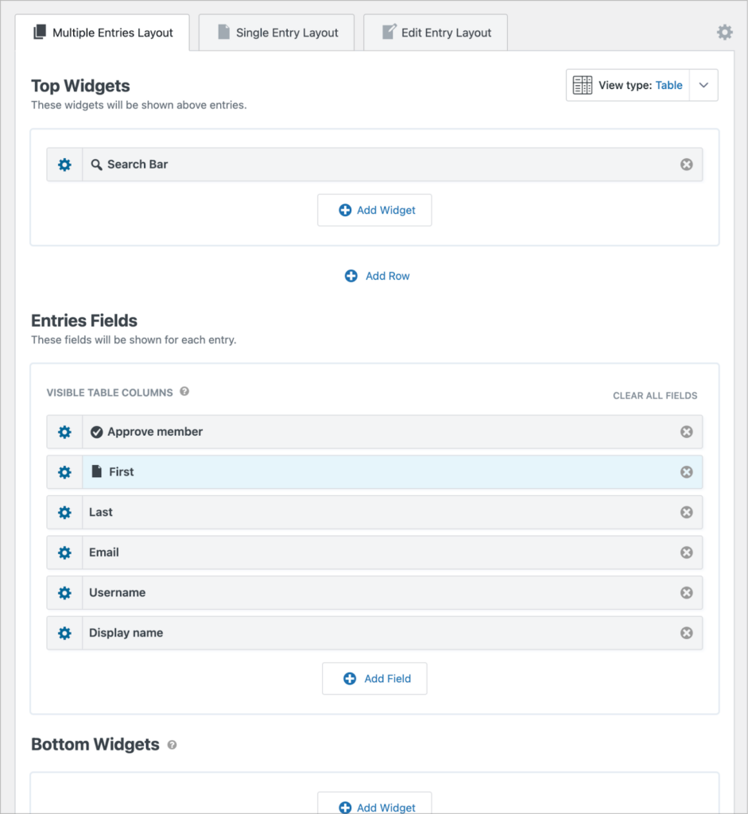Screen dimensions: 748x814
Task: Remove the Search Bar widget
Action: point(686,165)
